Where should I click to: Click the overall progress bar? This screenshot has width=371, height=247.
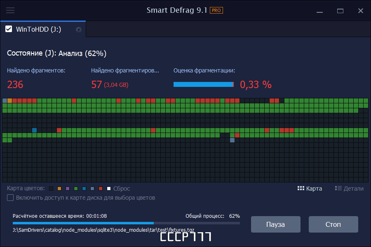[127, 223]
